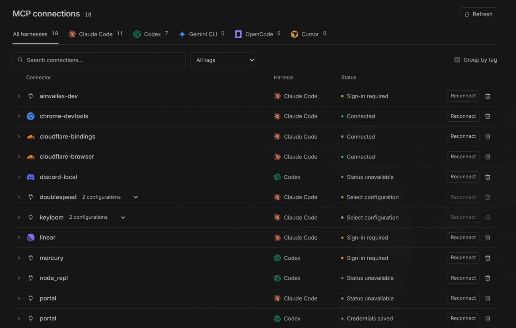Click the discord-local Discord icon
Screen dimensions: 516x328
[31, 177]
